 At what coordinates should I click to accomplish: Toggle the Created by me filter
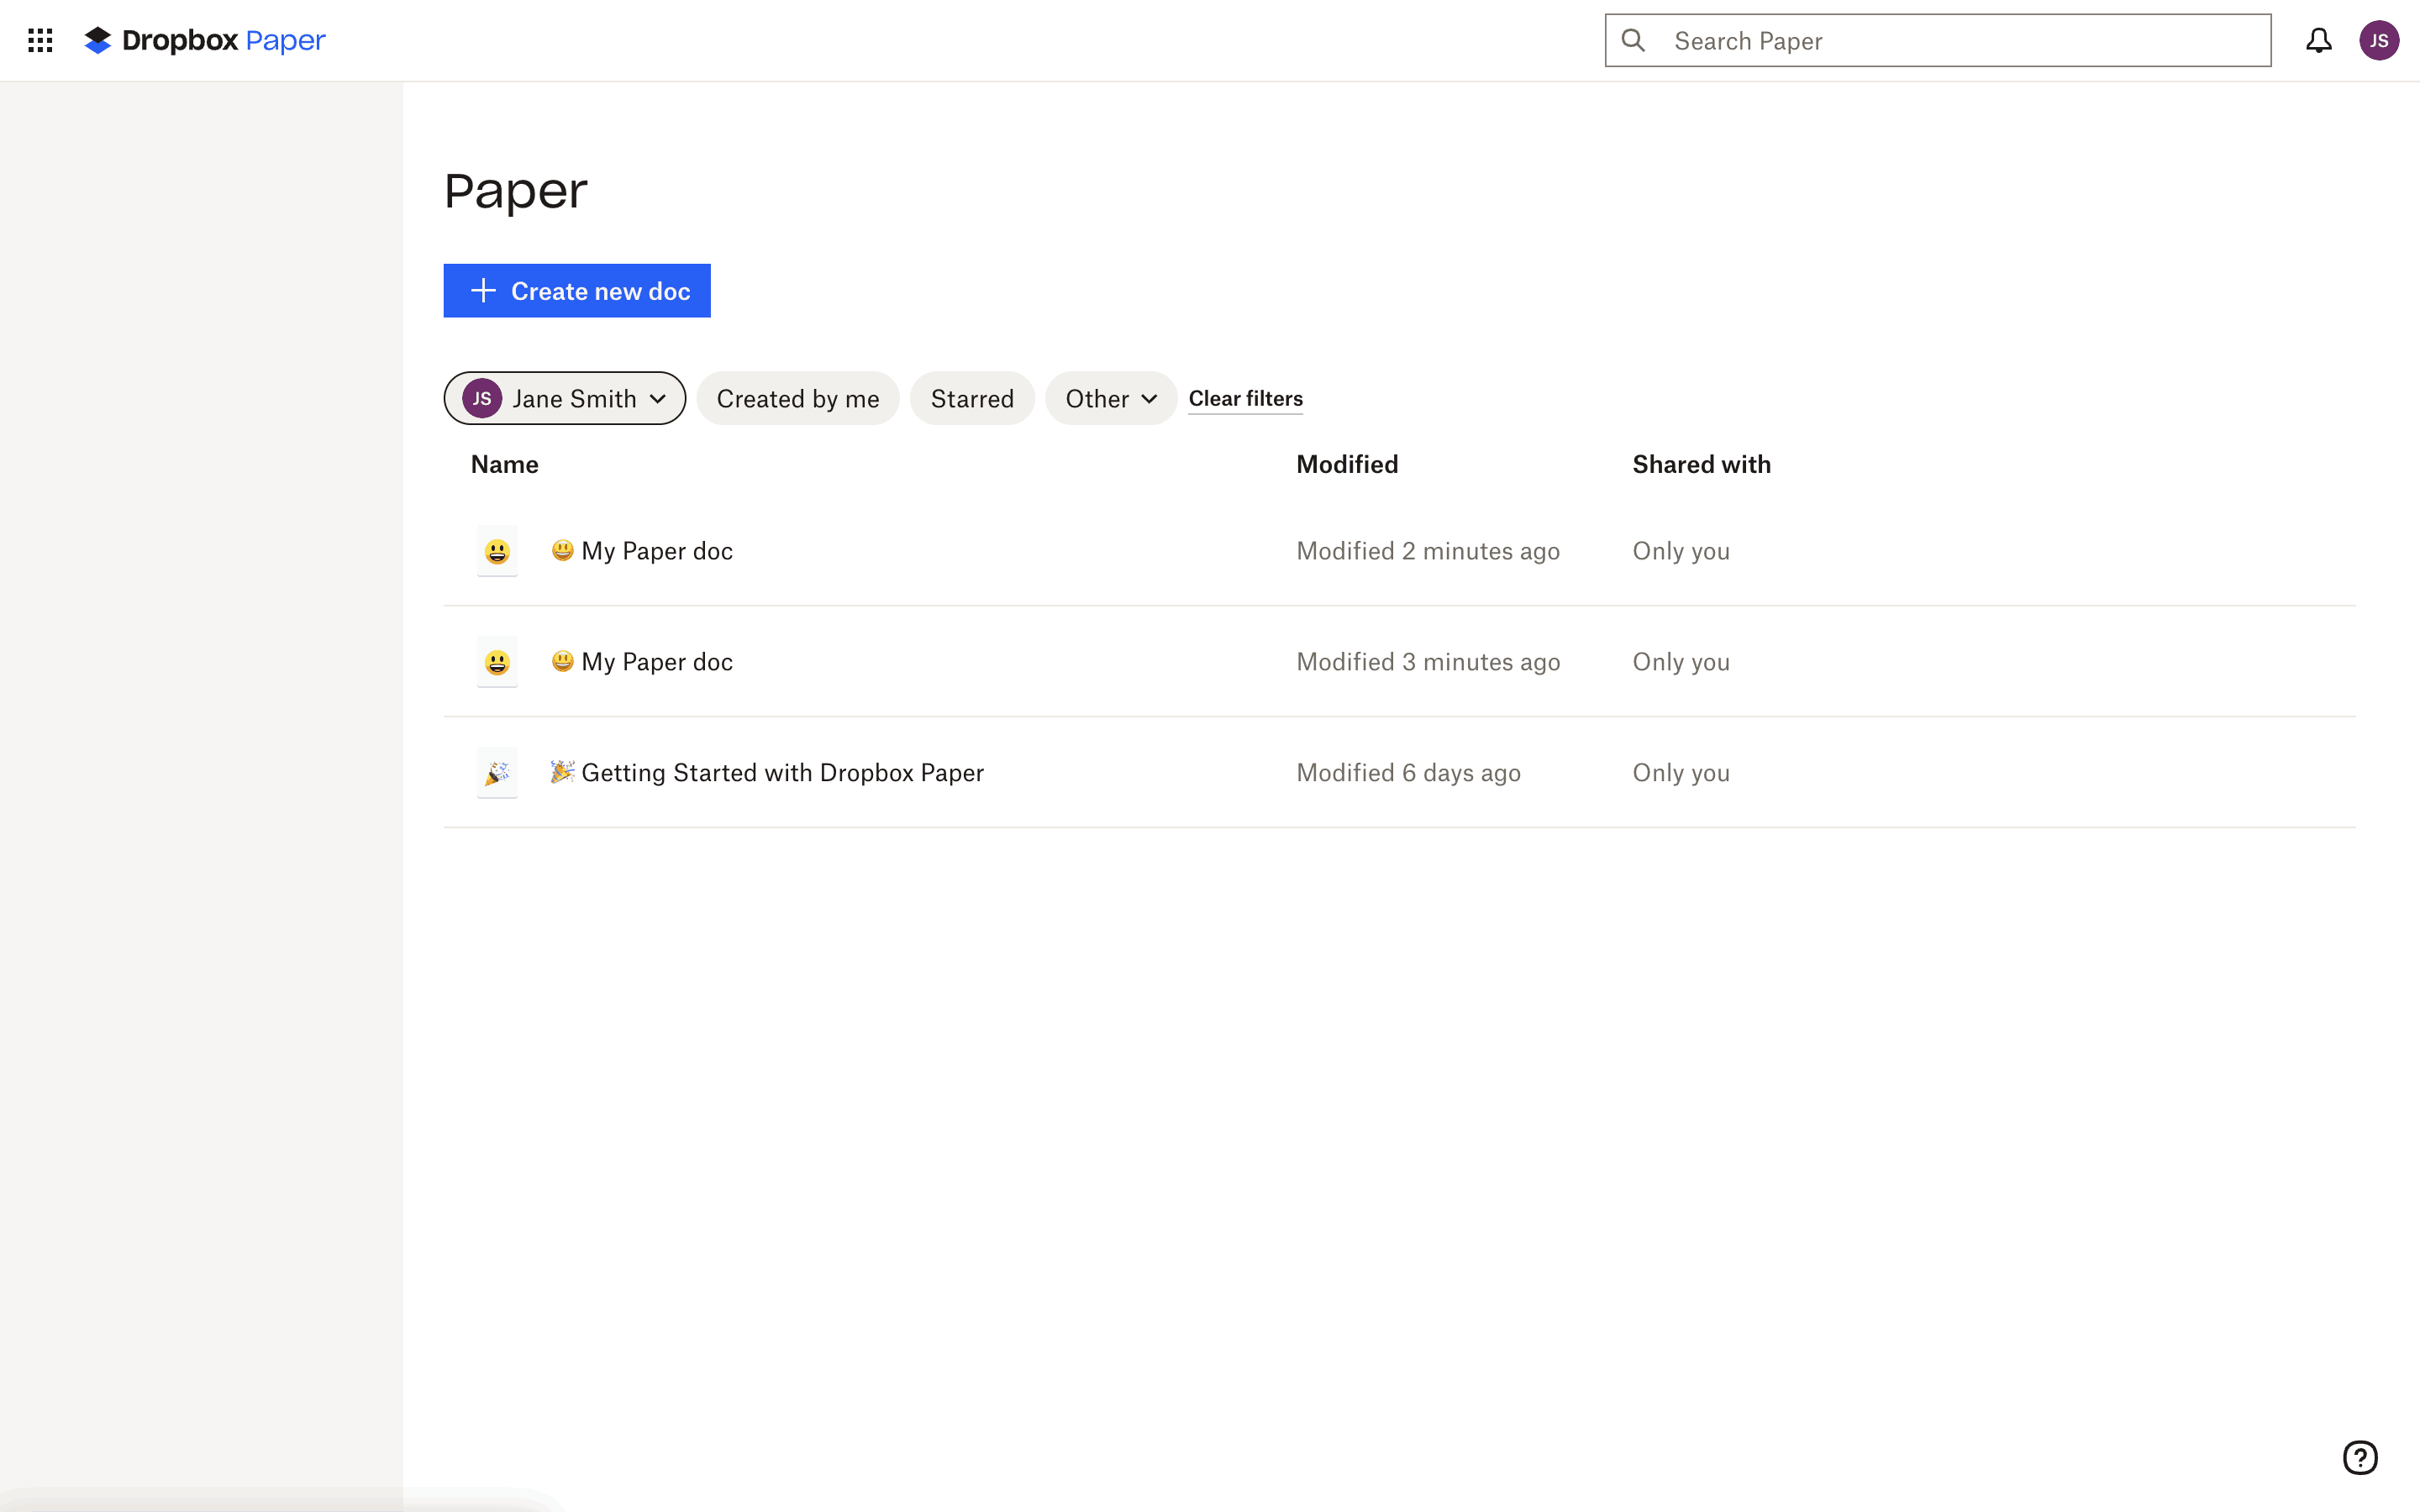(797, 398)
